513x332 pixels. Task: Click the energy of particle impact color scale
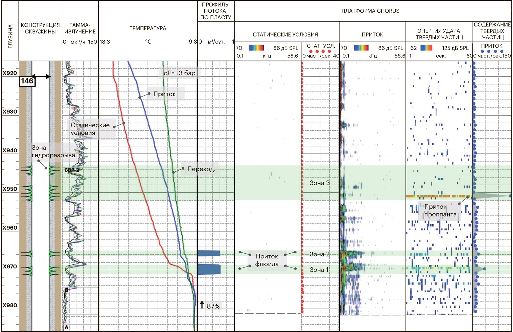point(426,48)
